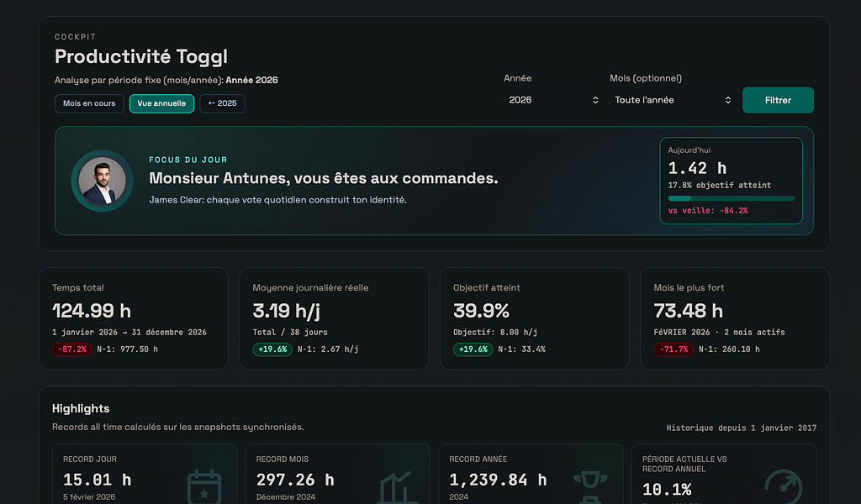Image resolution: width=861 pixels, height=504 pixels.
Task: Click the -87.2% badge in Temps total
Action: 72,349
